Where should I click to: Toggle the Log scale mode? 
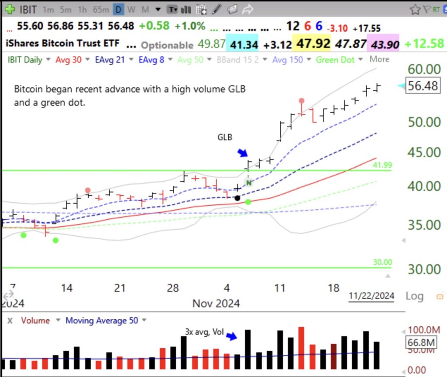(x=414, y=296)
